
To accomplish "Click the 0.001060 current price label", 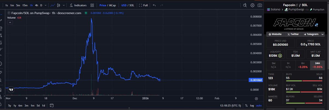I will point(256,80).
